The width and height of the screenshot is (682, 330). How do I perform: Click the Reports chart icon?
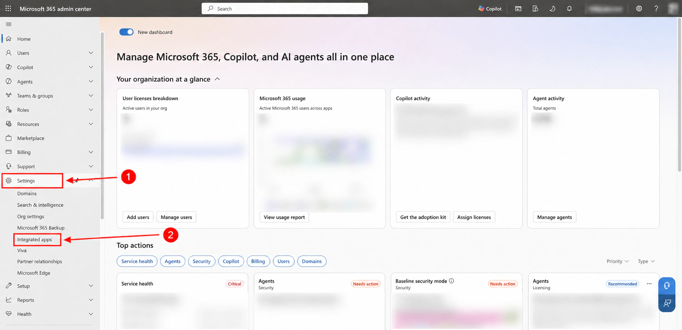tap(9, 300)
